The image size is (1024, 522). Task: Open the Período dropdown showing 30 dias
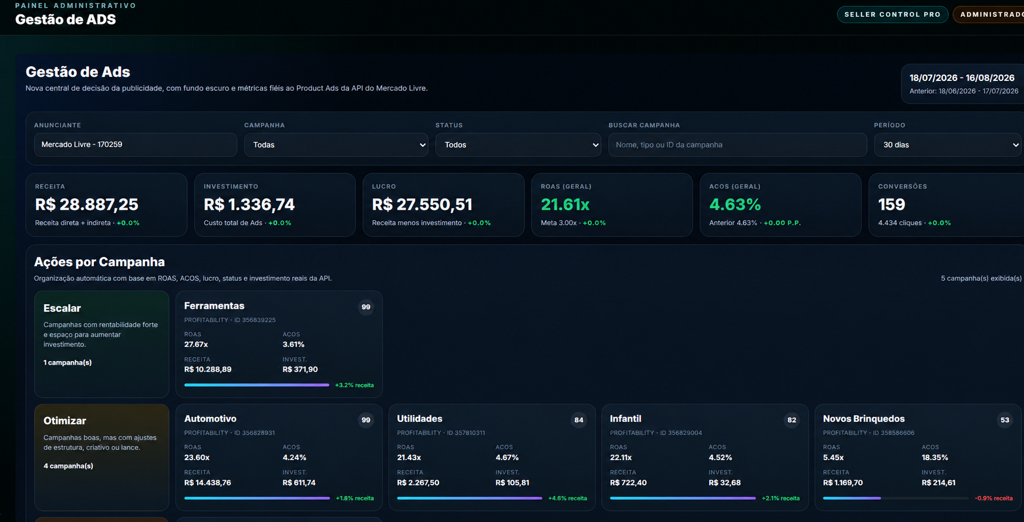tap(948, 144)
